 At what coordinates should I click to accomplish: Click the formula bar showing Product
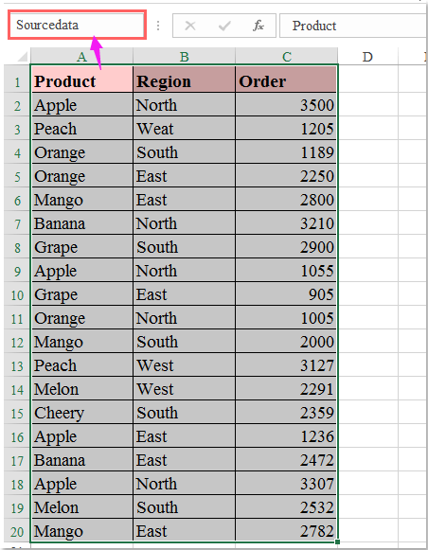click(x=353, y=26)
